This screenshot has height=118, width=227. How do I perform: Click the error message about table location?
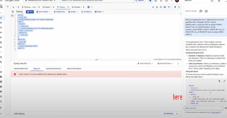pyautogui.click(x=43, y=74)
